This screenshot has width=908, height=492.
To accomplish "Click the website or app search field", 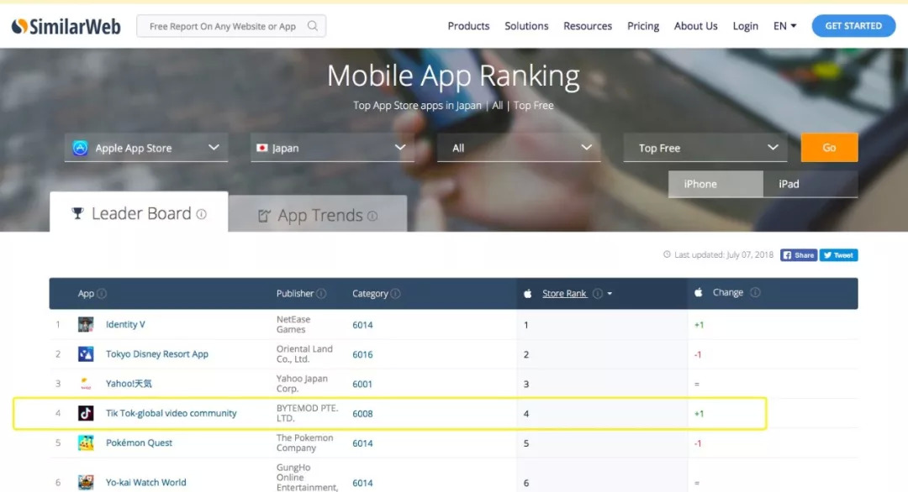I will tap(222, 26).
